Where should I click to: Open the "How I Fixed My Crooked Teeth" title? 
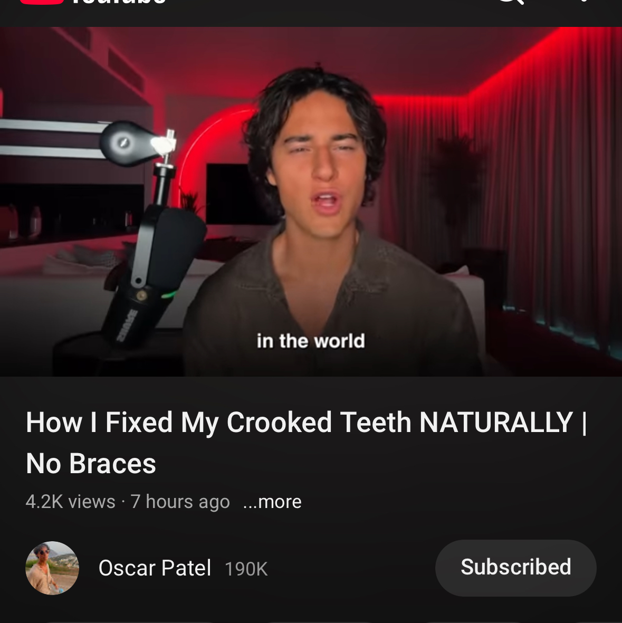pyautogui.click(x=306, y=423)
